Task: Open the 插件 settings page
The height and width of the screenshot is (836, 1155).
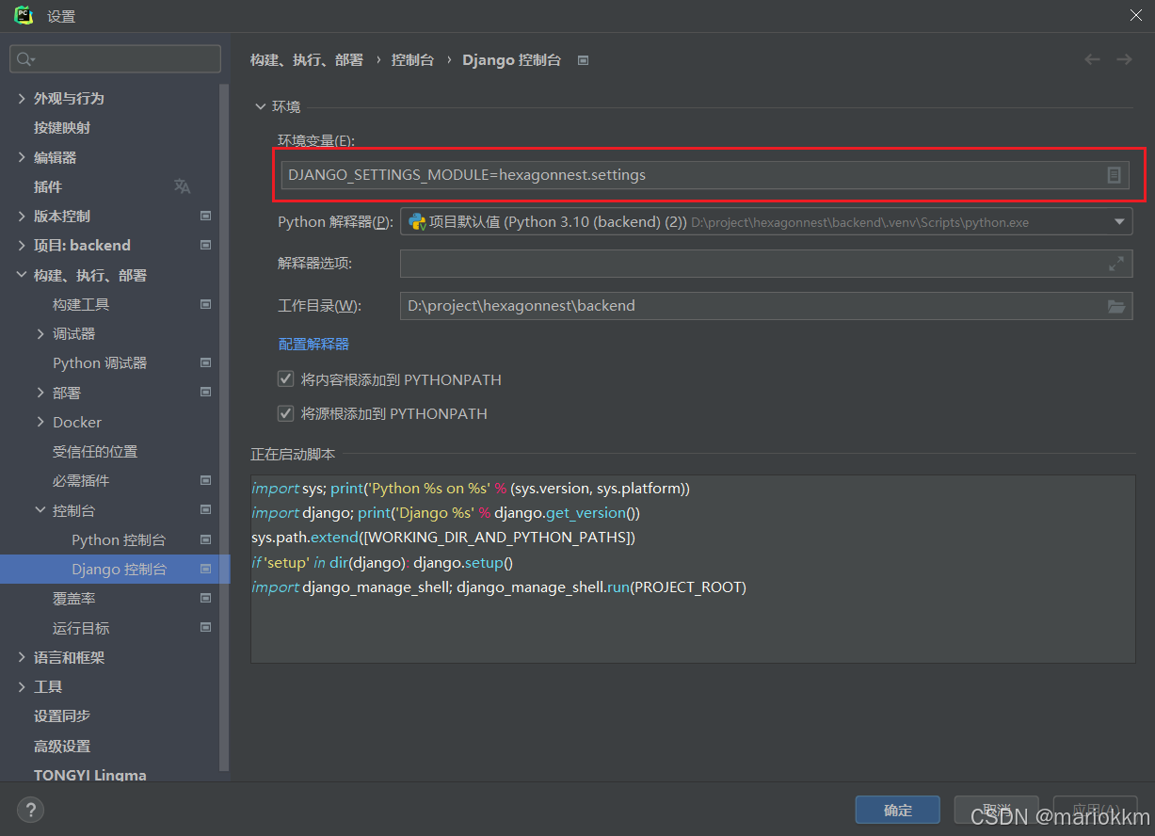Action: pos(48,186)
